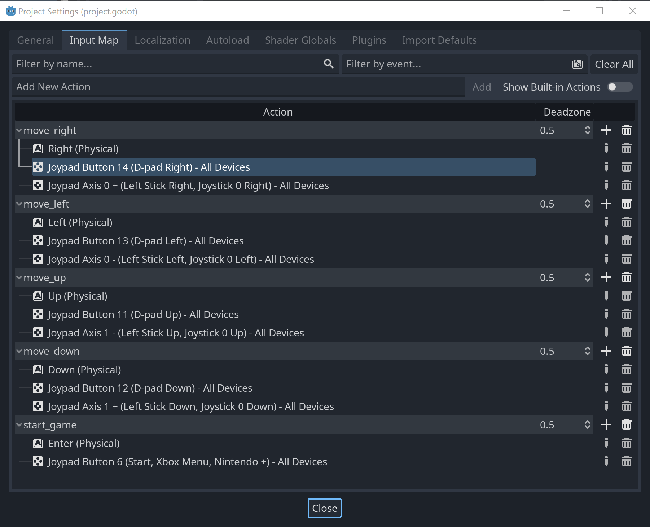Screen dimensions: 650x527
Task: Click the Close button
Action: pyautogui.click(x=324, y=508)
